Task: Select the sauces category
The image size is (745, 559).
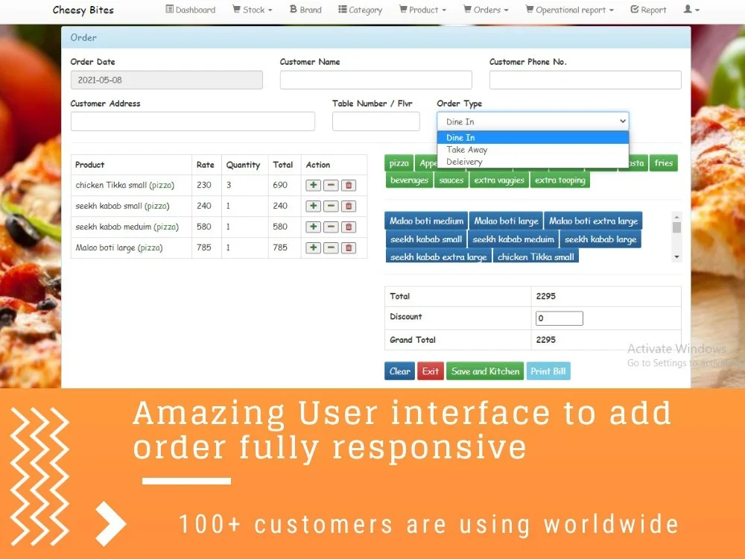Action: [451, 180]
